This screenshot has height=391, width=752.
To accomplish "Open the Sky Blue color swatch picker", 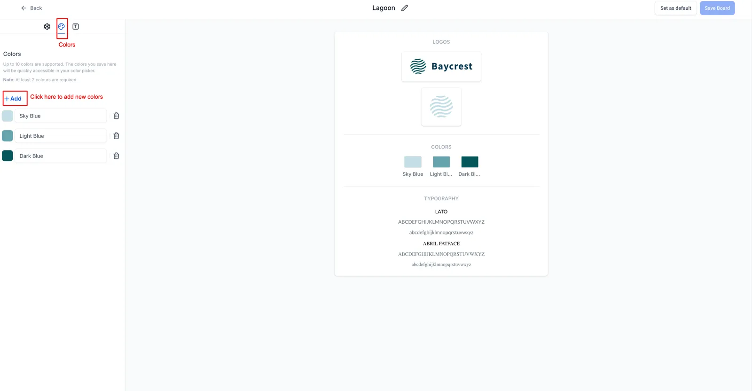I will (8, 116).
